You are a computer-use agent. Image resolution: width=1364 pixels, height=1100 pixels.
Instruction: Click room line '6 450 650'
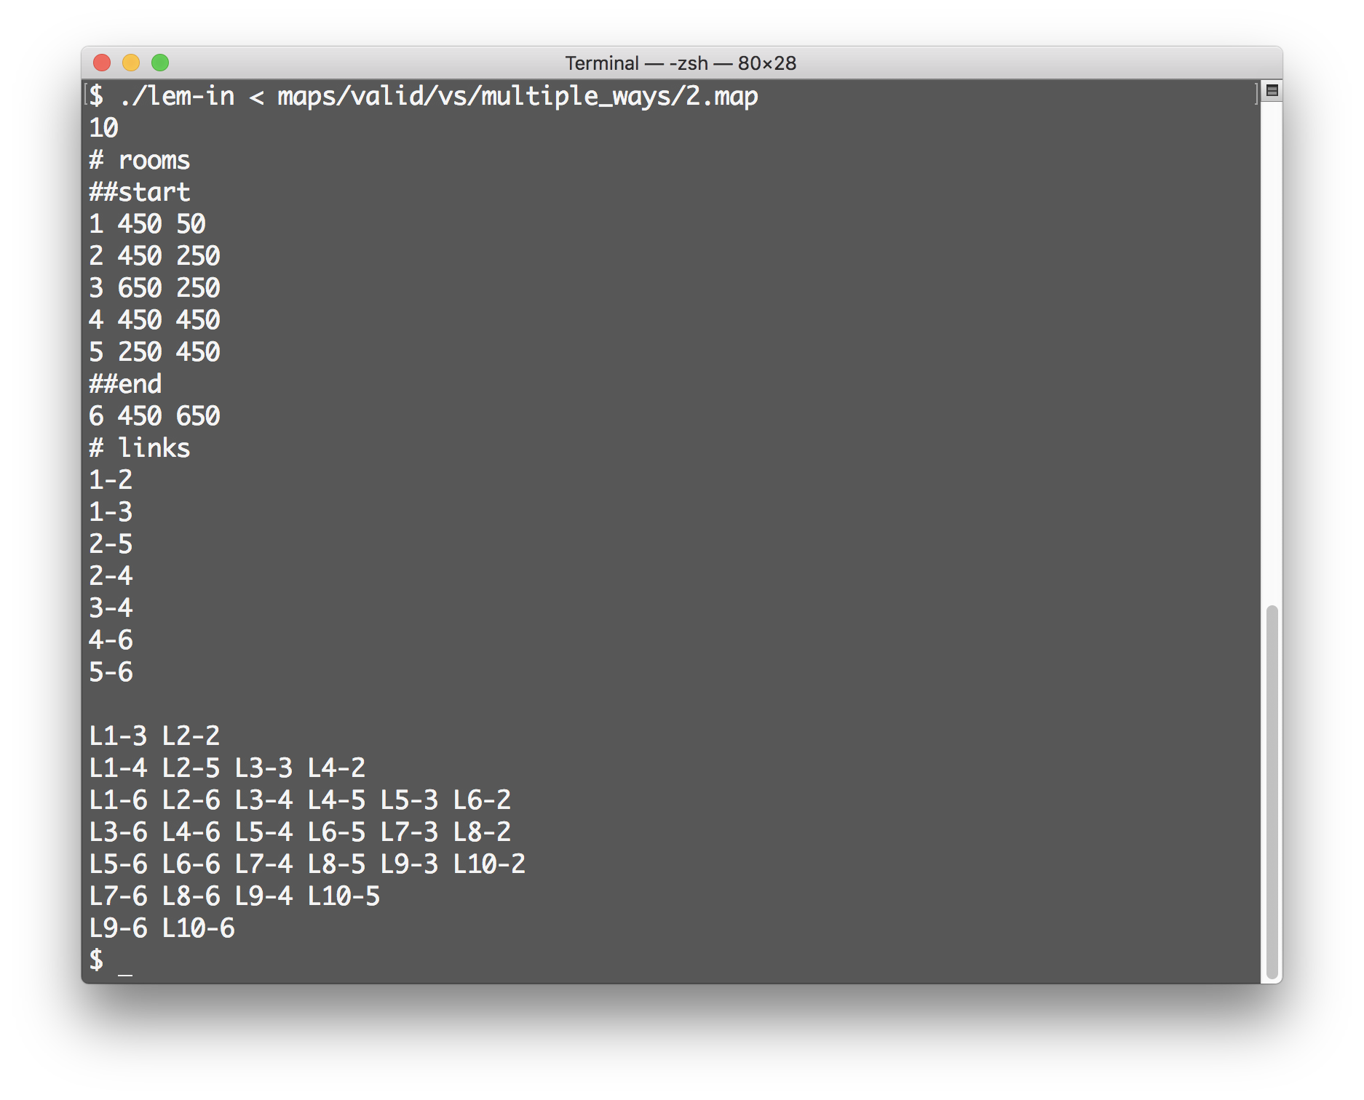[x=154, y=416]
